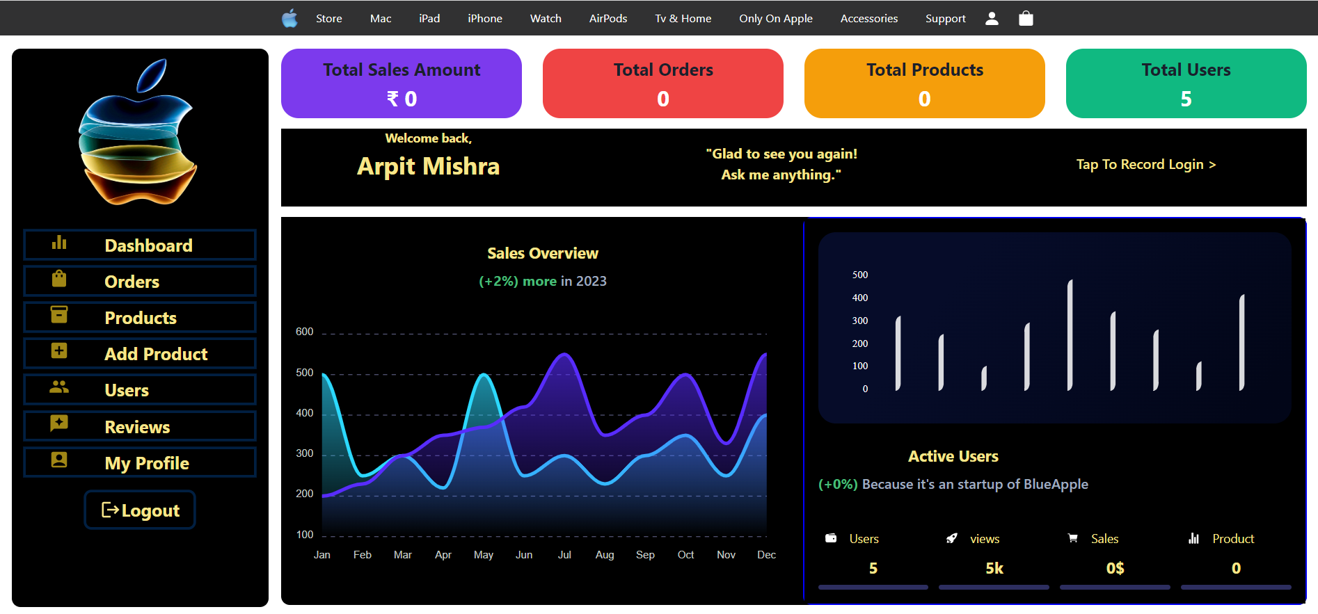Click the Add Product plus icon
This screenshot has width=1318, height=614.
point(59,351)
